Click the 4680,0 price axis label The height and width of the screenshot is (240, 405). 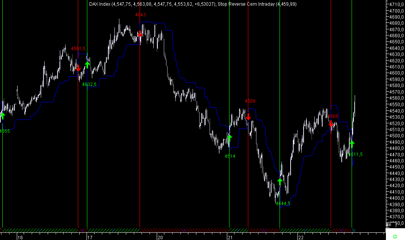point(397,23)
